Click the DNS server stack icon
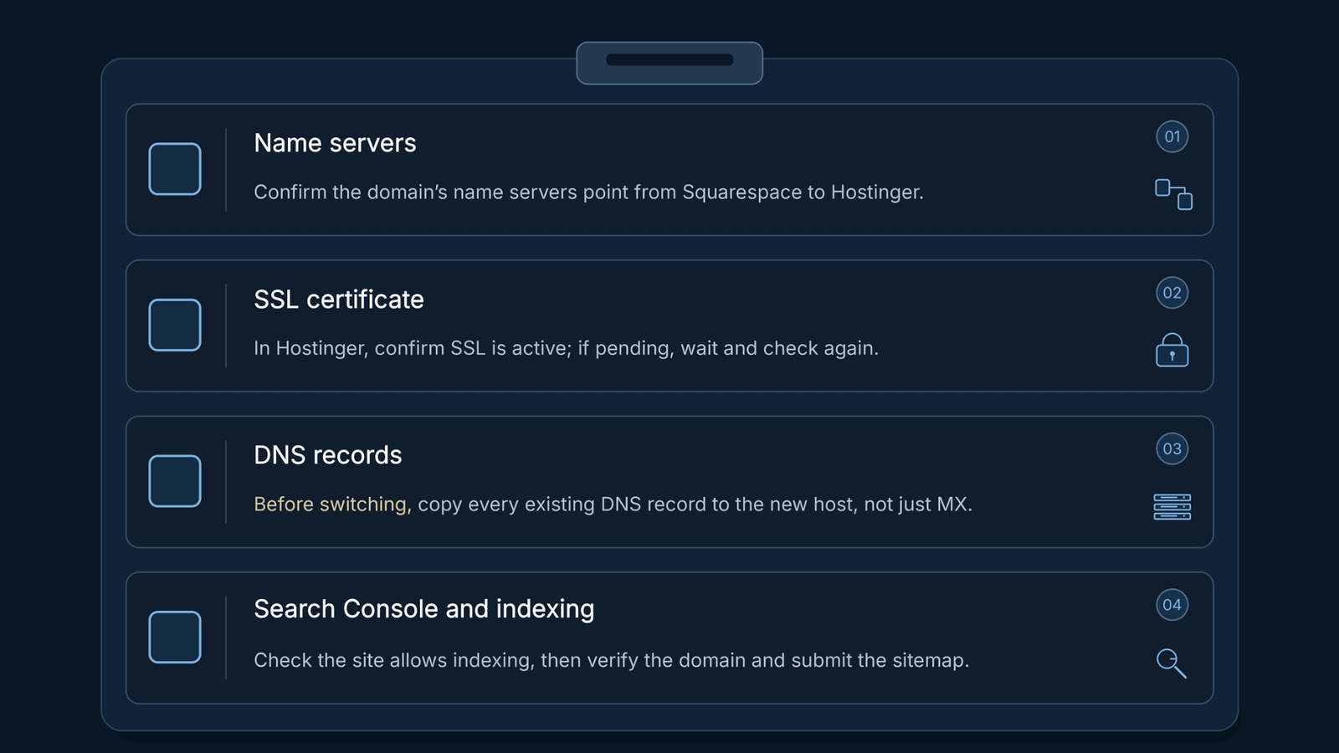This screenshot has height=753, width=1339. [x=1172, y=507]
